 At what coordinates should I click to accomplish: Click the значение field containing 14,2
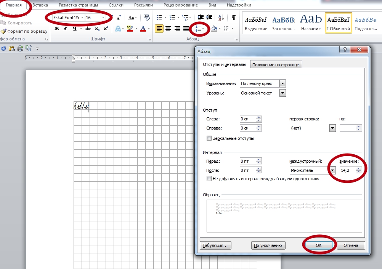(347, 170)
